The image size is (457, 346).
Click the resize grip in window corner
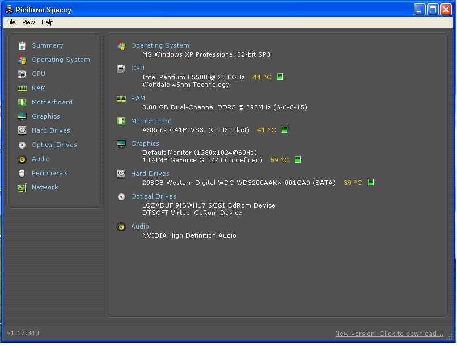coord(450,337)
